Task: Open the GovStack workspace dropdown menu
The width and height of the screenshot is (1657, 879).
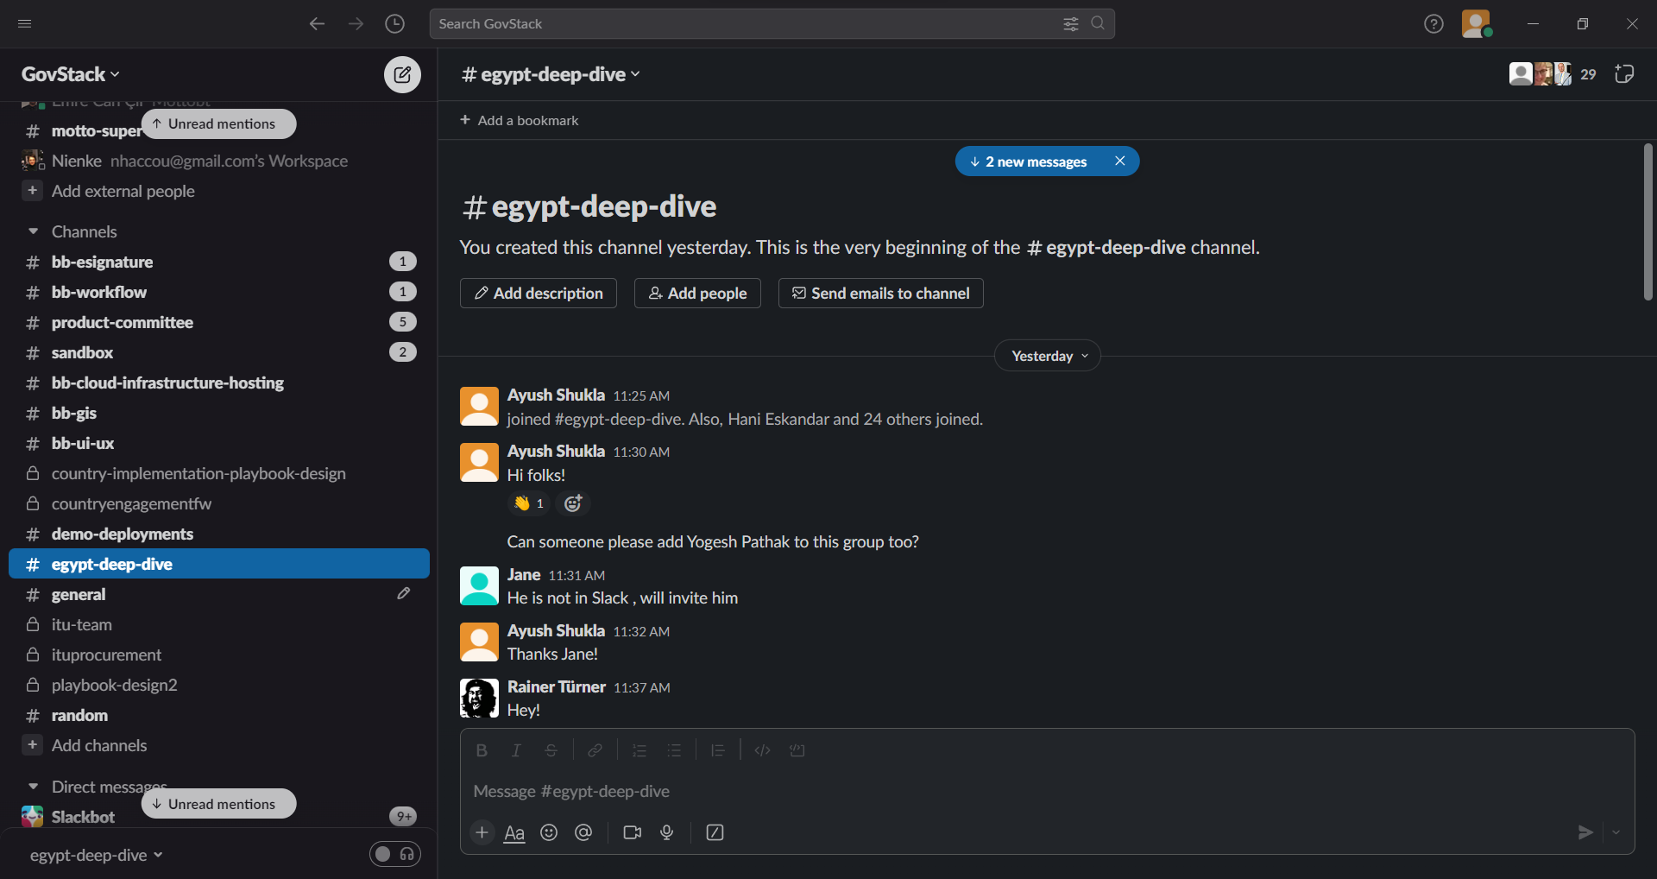Action: coord(70,74)
